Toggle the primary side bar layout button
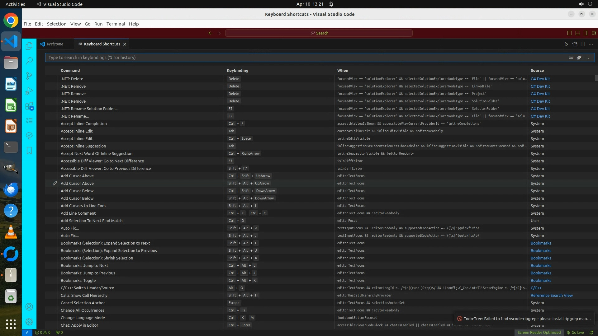The height and width of the screenshot is (336, 598). click(570, 33)
